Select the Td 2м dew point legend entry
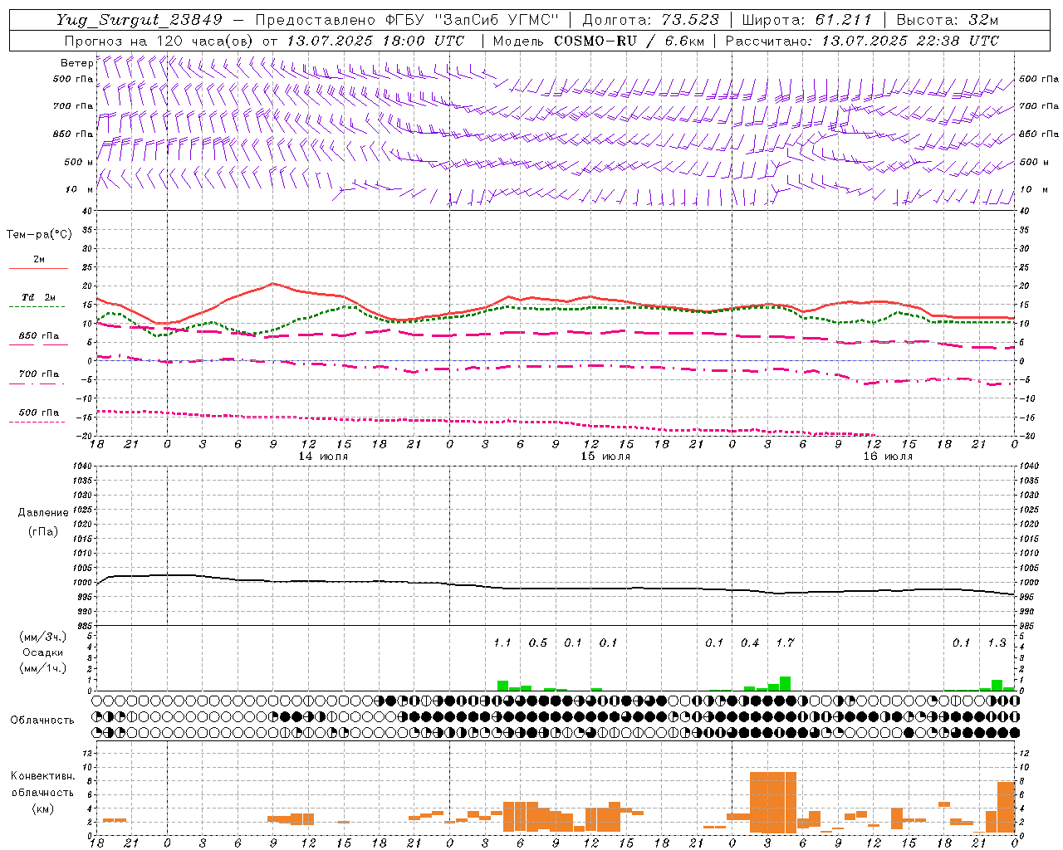The width and height of the screenshot is (1063, 850). [38, 297]
